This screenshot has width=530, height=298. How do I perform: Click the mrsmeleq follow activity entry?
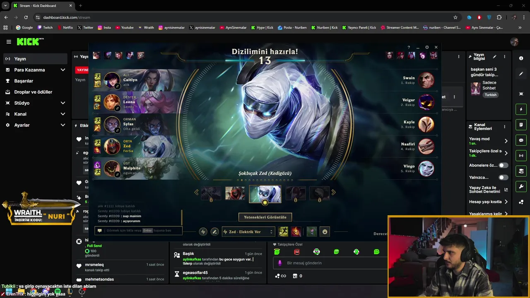[121, 267]
